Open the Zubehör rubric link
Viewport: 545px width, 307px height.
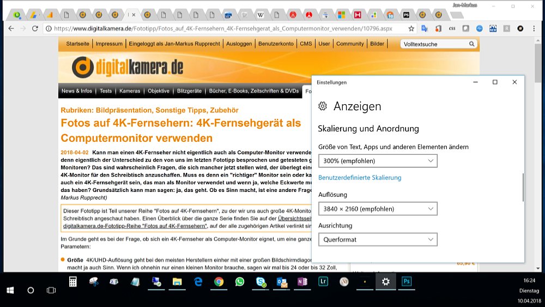[x=224, y=110]
